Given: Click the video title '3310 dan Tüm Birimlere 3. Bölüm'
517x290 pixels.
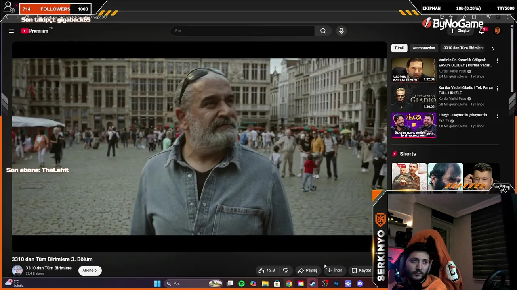Looking at the screenshot, I should (52, 259).
